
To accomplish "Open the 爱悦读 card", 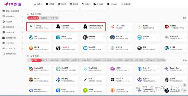I will tap(39, 48).
